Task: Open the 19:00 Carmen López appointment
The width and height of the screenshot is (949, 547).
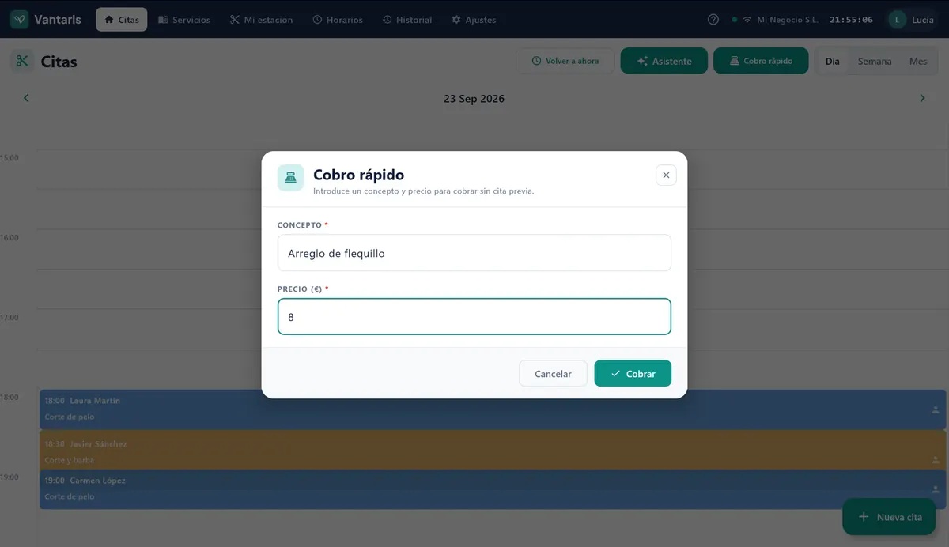Action: (x=493, y=489)
